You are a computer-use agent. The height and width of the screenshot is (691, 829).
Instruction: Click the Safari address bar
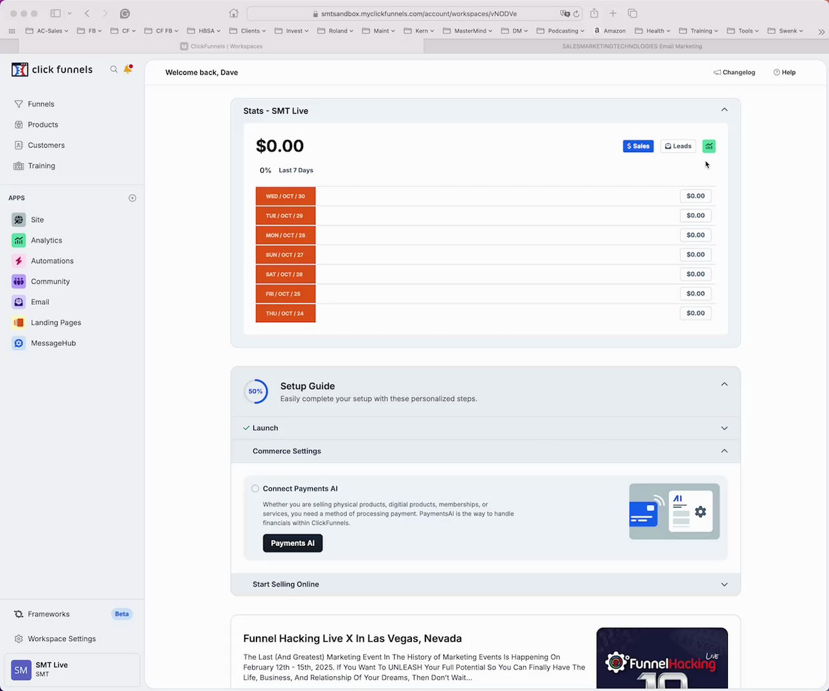click(414, 13)
